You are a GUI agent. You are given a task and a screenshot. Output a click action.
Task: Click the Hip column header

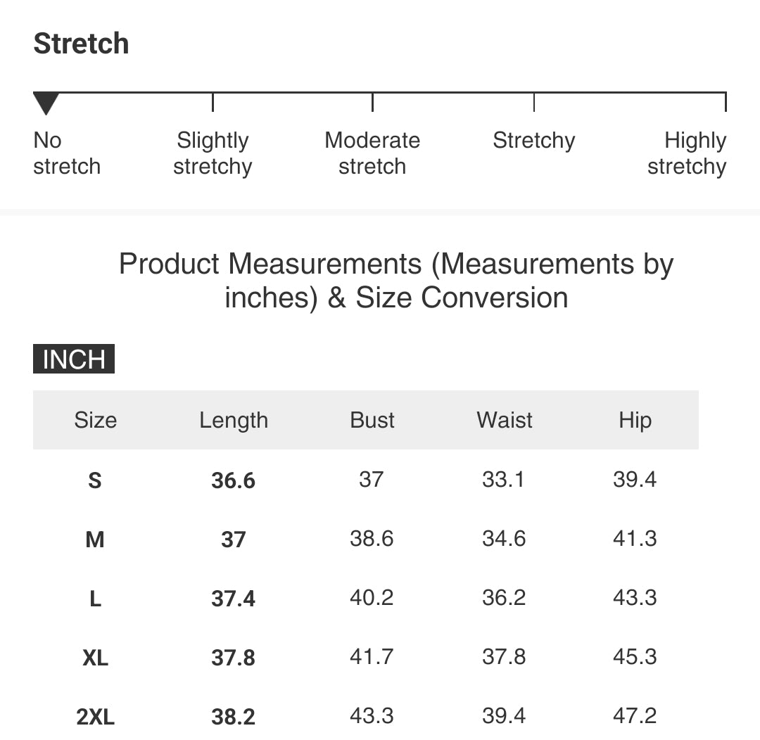pyautogui.click(x=635, y=420)
